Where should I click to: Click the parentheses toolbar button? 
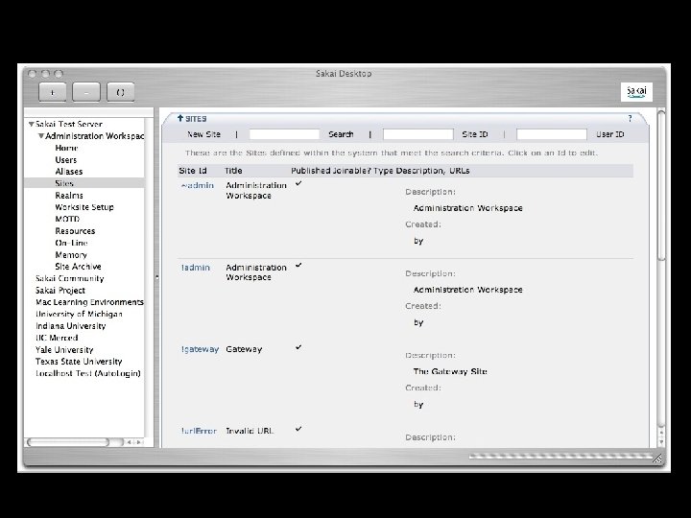click(x=120, y=92)
